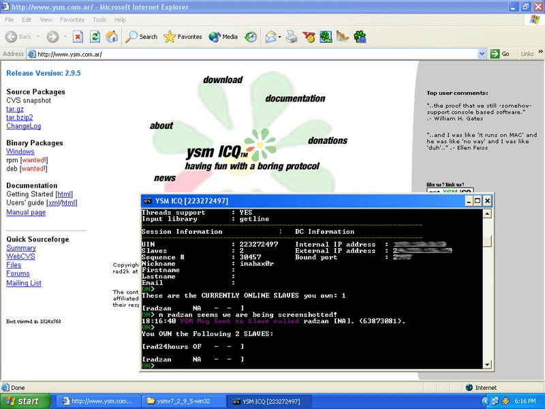Open the Help menu
This screenshot has height=409, width=545.
(120, 20)
